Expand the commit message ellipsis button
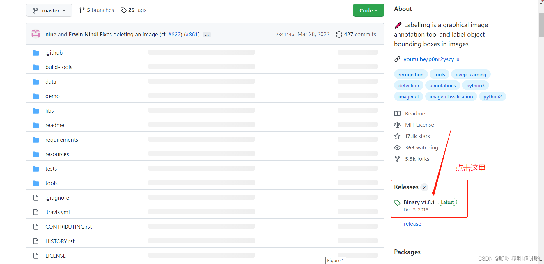Screen dimensions: 544x264 click(x=207, y=35)
